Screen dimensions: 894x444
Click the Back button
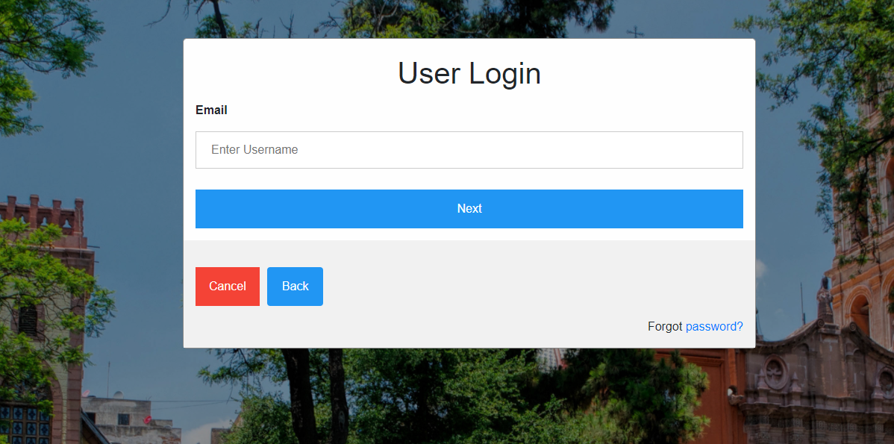pyautogui.click(x=296, y=286)
